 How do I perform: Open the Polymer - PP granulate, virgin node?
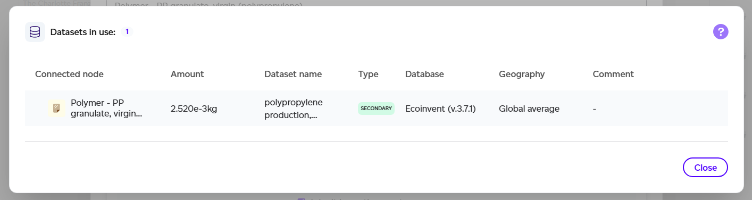tap(106, 109)
